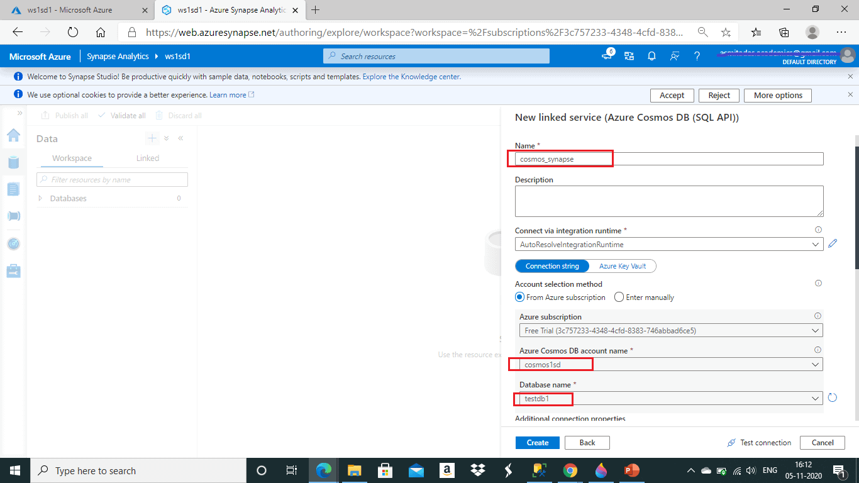Reload the page in the browser
Viewport: 859px width, 483px height.
pos(72,32)
